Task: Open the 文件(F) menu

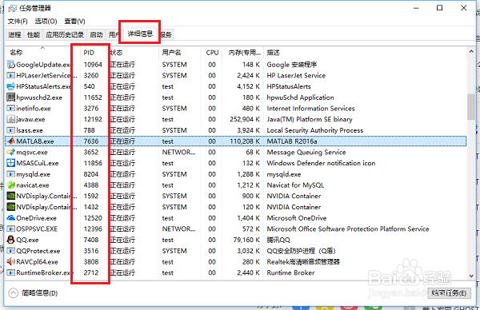Action: pyautogui.click(x=18, y=22)
